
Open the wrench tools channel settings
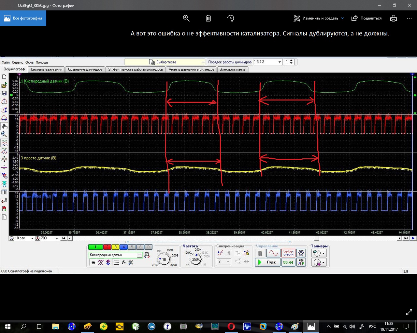click(x=131, y=262)
